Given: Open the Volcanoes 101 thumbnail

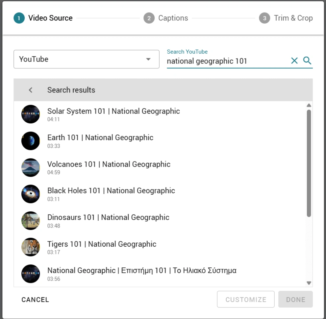Looking at the screenshot, I should [x=31, y=167].
